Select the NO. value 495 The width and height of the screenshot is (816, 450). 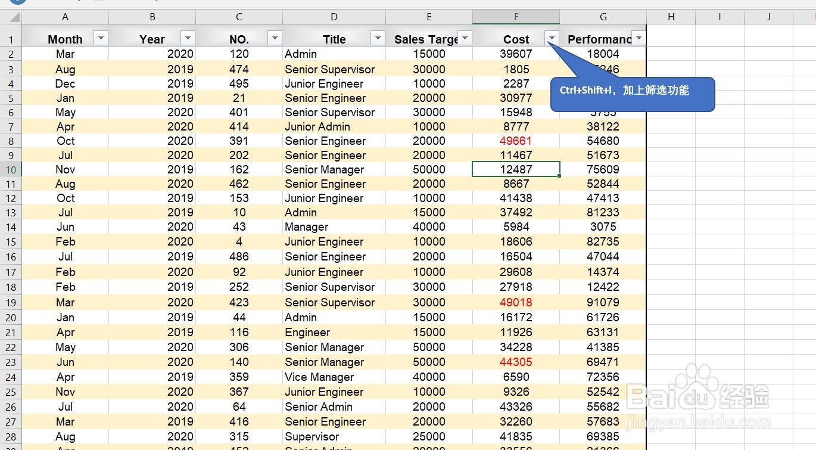click(x=239, y=83)
